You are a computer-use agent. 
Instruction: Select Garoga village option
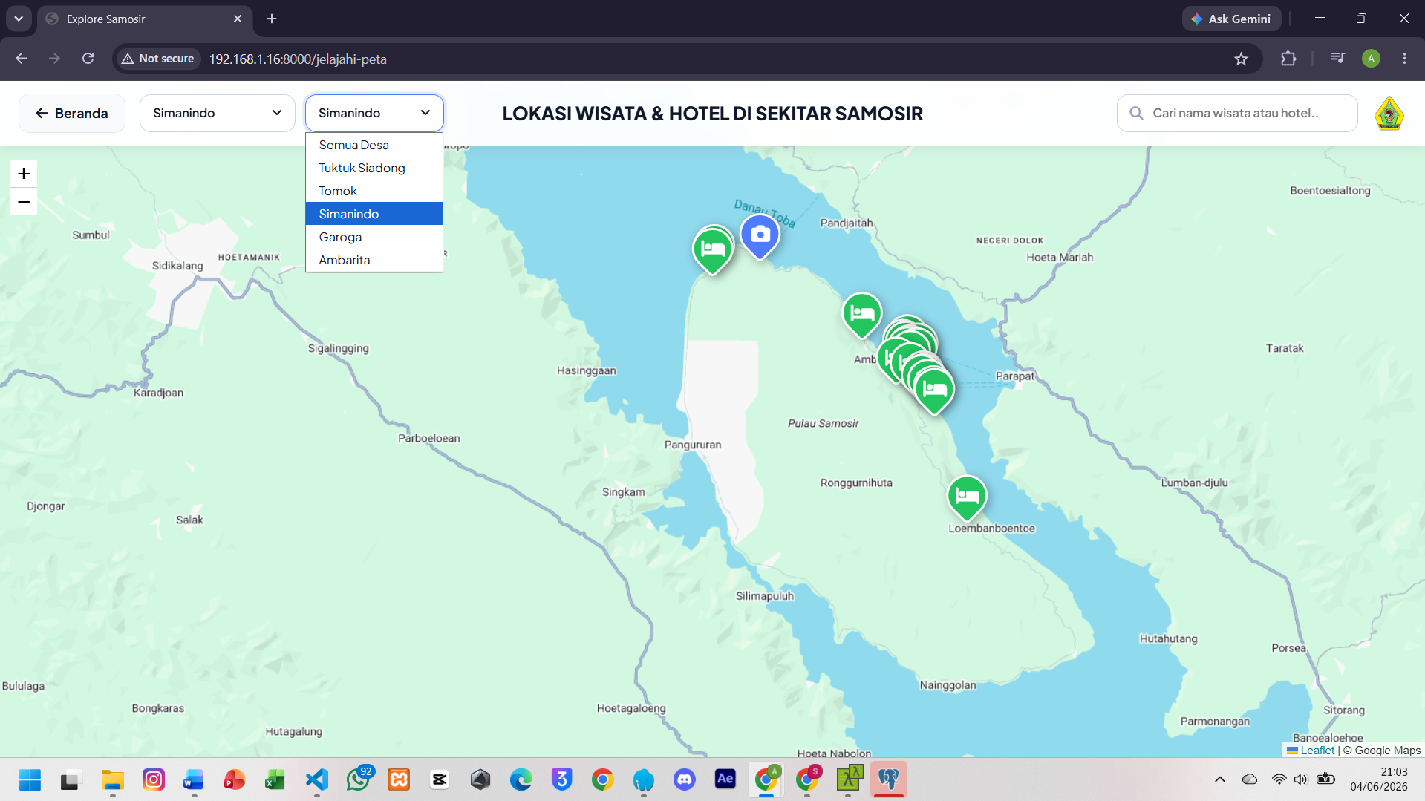[x=374, y=237]
